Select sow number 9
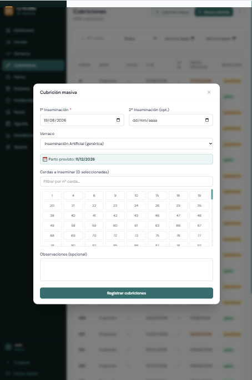 (115, 196)
